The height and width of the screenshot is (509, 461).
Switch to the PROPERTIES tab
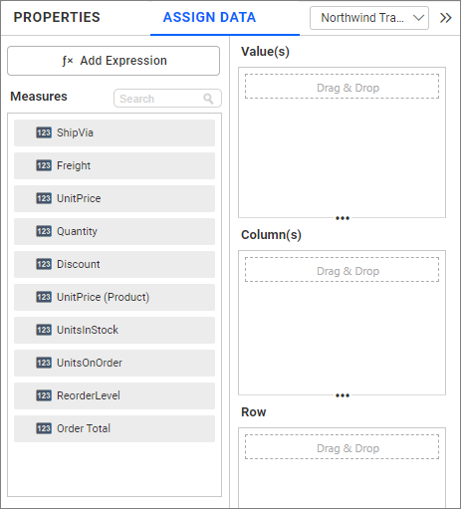pyautogui.click(x=57, y=17)
